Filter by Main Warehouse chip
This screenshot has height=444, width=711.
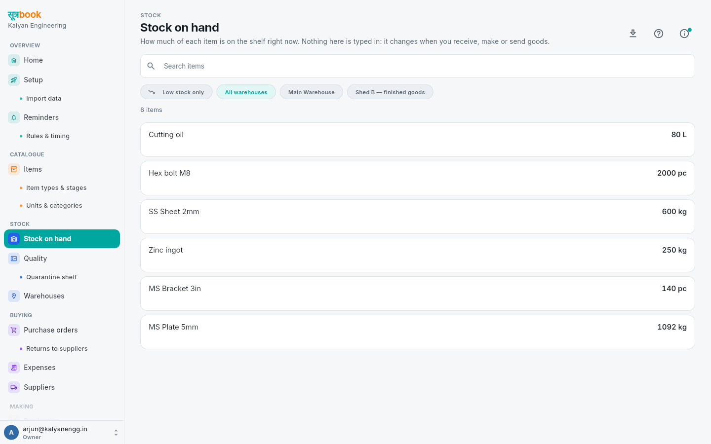click(x=312, y=92)
